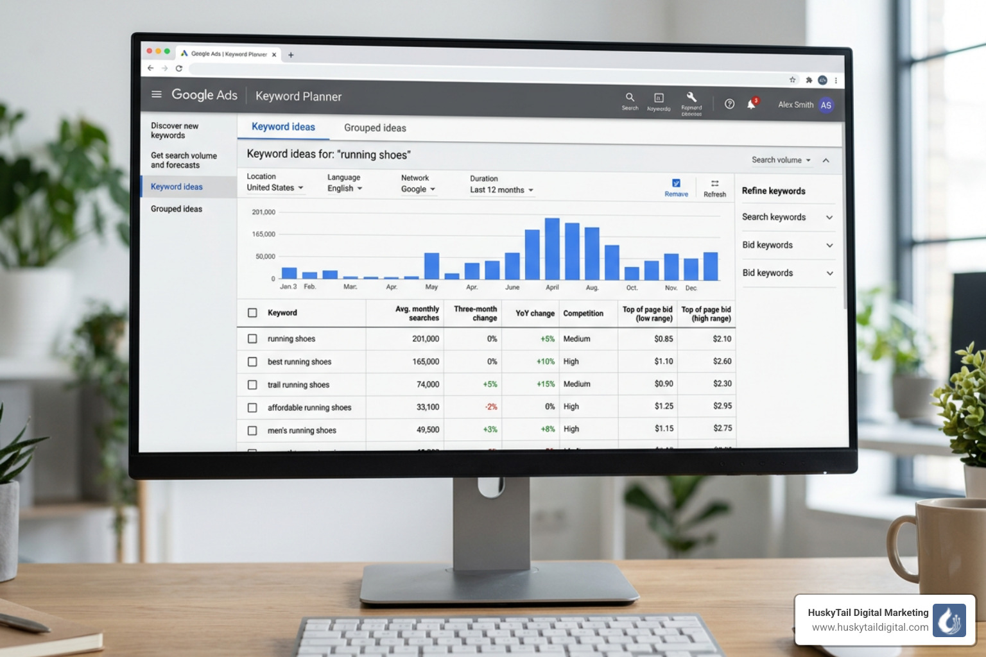Image resolution: width=986 pixels, height=657 pixels.
Task: Sort by Avg. monthly searches column
Action: [417, 313]
